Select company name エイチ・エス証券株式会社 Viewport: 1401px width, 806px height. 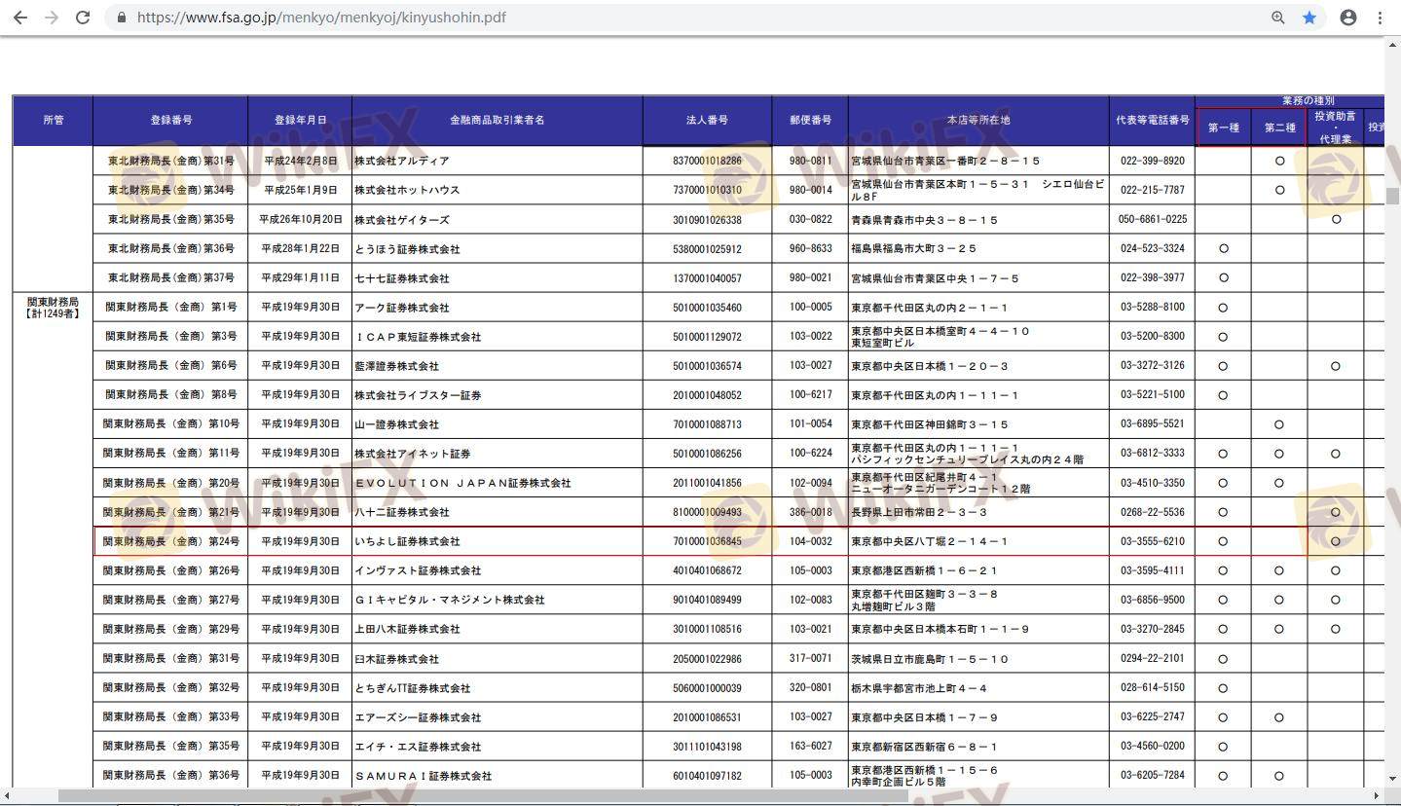click(418, 747)
